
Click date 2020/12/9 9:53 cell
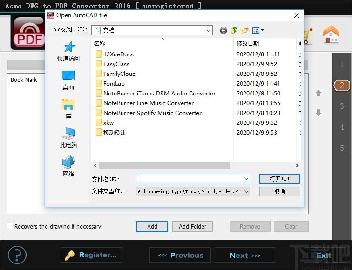pyautogui.click(x=257, y=132)
